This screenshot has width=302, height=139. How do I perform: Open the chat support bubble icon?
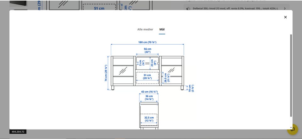pos(292,129)
